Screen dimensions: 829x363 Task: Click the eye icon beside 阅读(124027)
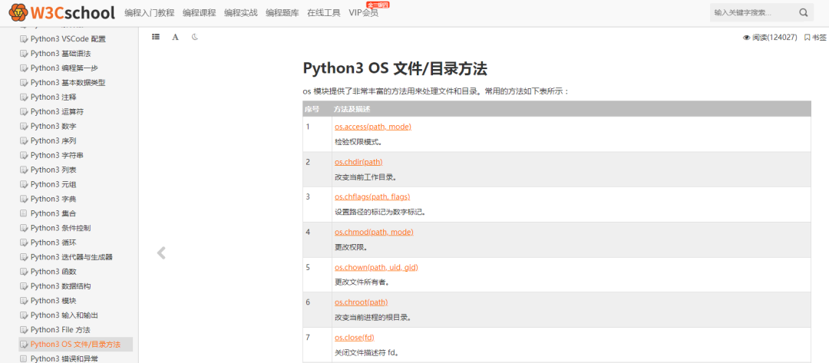pyautogui.click(x=747, y=38)
